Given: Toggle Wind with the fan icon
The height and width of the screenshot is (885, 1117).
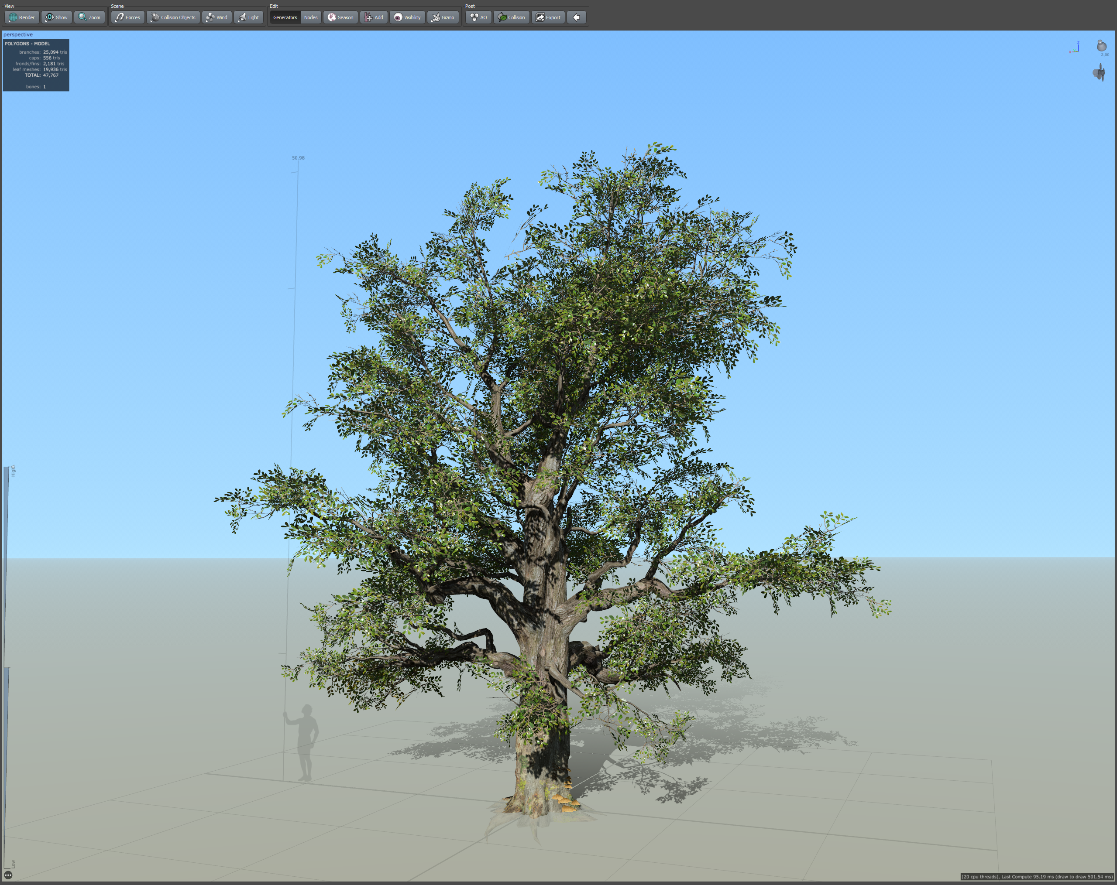Looking at the screenshot, I should click(x=217, y=17).
